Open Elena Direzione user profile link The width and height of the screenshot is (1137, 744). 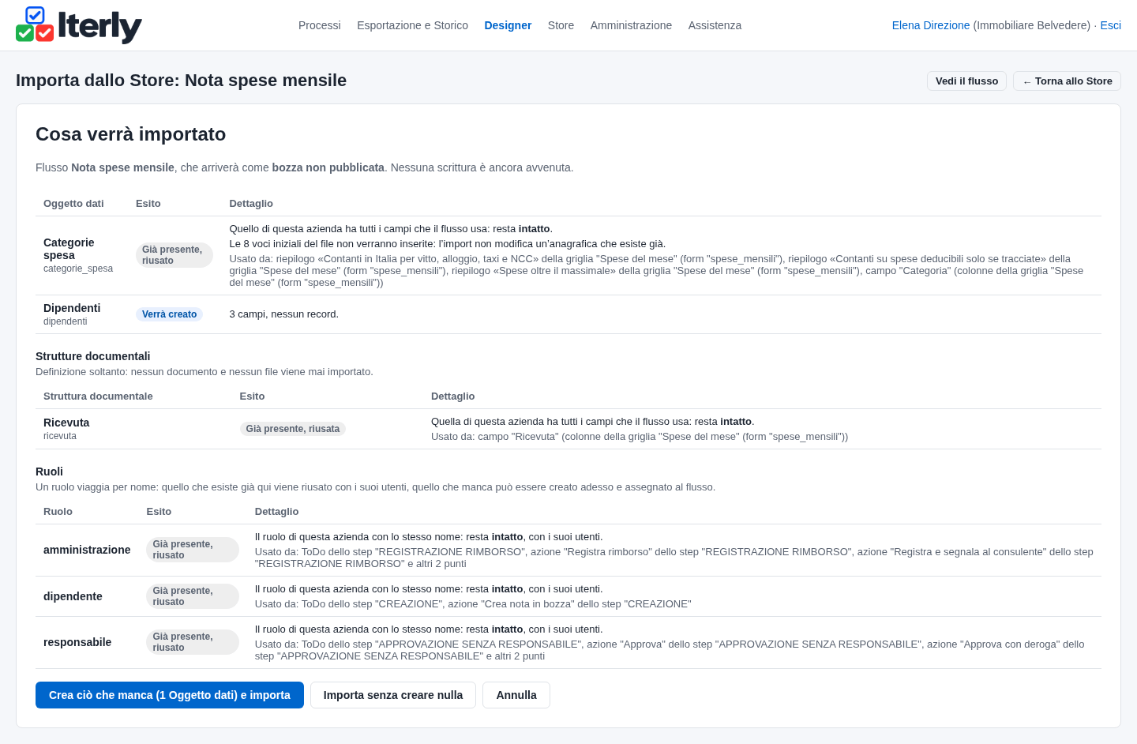coord(931,25)
